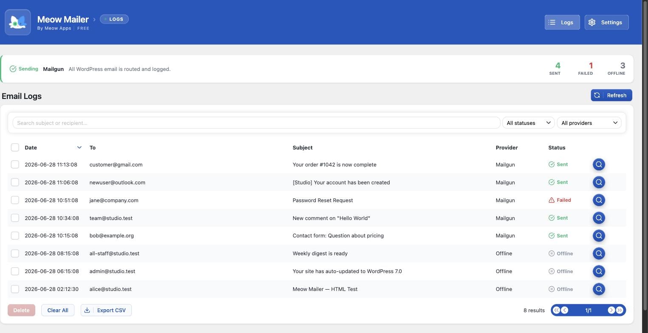Click the To column header
Image resolution: width=648 pixels, height=333 pixels.
(93, 147)
